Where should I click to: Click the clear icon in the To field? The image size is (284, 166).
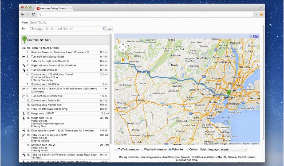tap(104, 28)
